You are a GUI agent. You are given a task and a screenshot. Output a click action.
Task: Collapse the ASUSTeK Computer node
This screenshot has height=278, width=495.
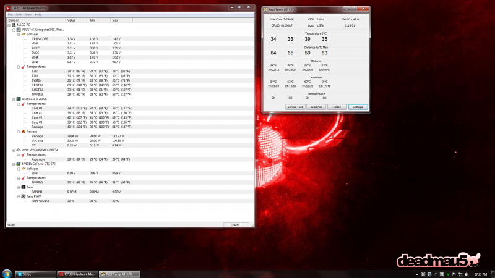[14, 30]
